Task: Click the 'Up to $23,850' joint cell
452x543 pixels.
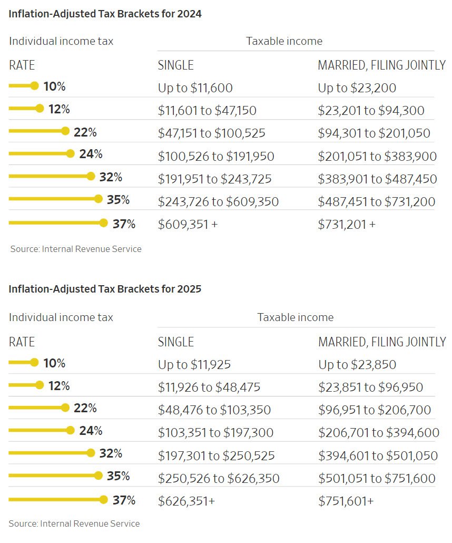Action: point(357,365)
